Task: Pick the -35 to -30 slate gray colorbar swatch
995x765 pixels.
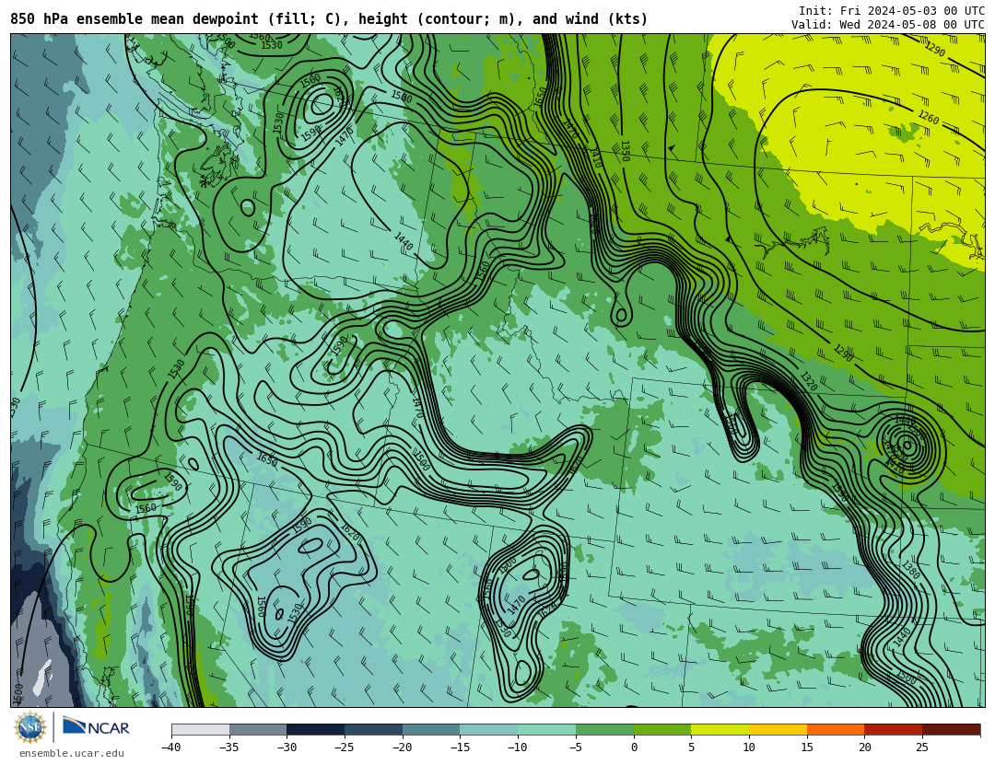Action: pyautogui.click(x=258, y=730)
